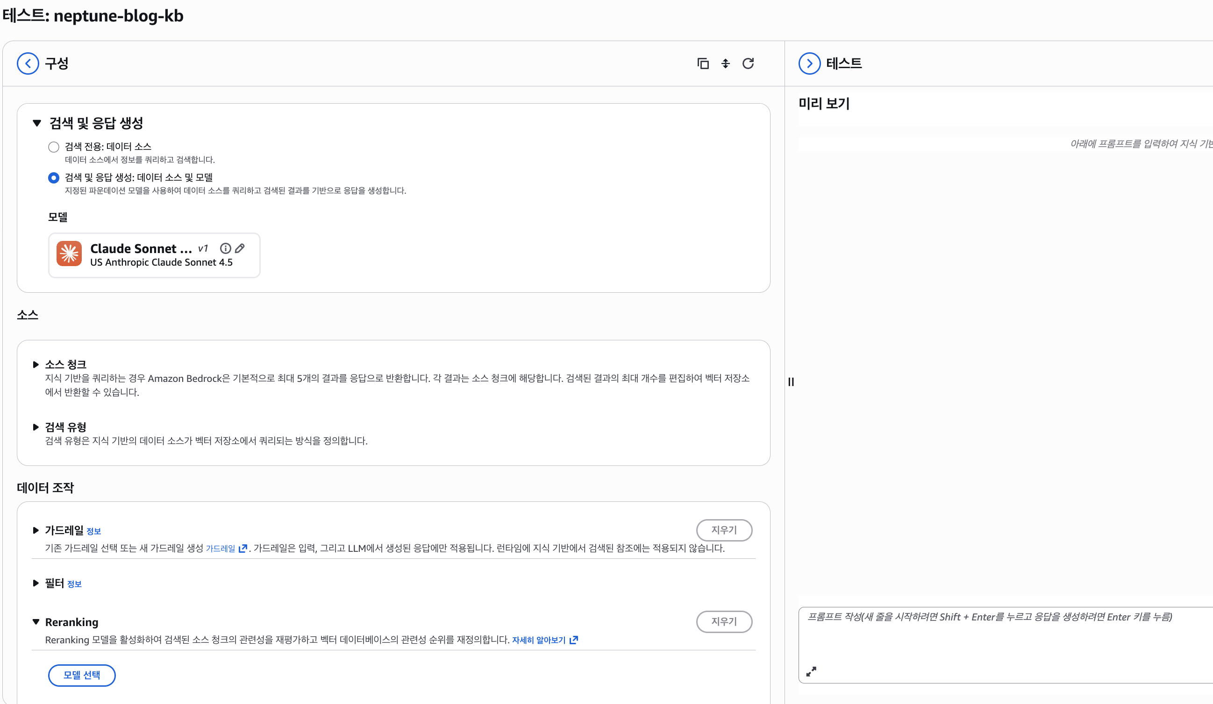
Task: Expand the 검색 유형 section
Action: 36,427
